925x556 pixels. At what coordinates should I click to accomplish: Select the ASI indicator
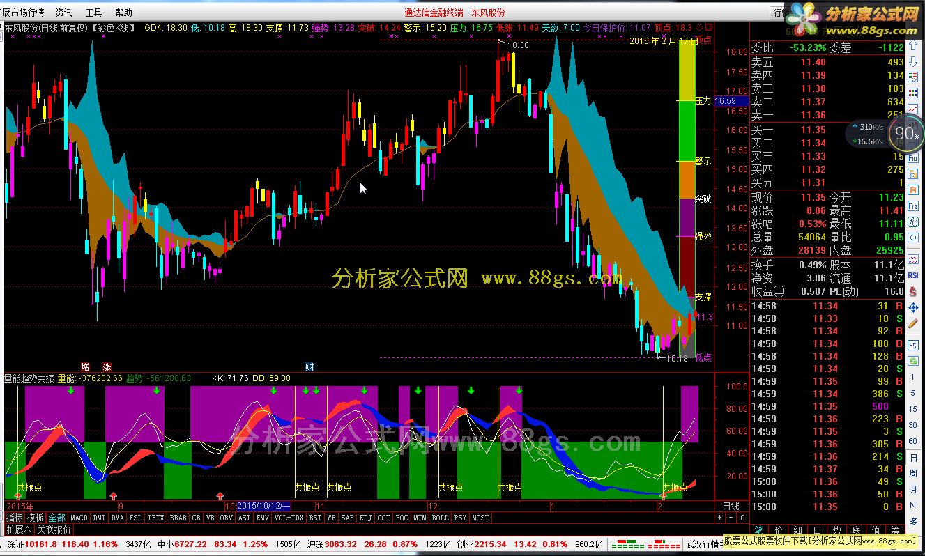(245, 518)
